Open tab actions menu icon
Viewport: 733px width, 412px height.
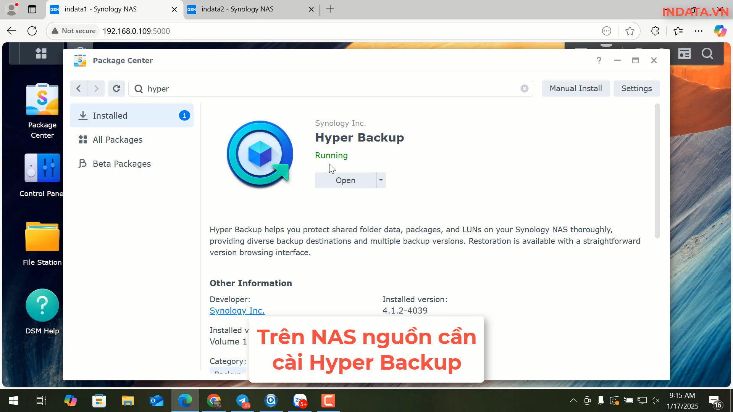[32, 9]
